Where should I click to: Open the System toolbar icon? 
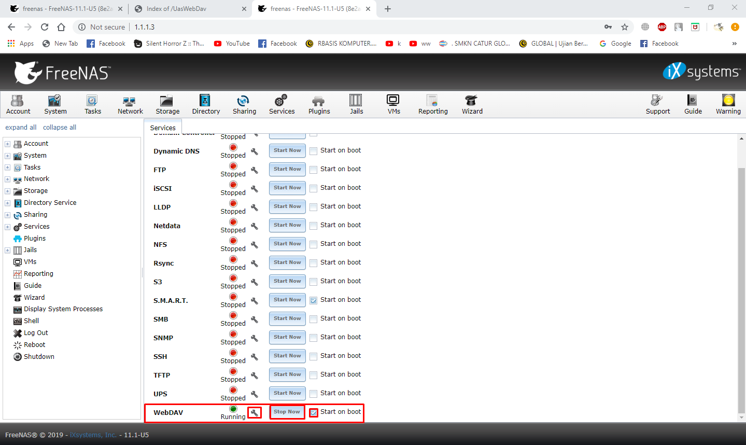55,104
